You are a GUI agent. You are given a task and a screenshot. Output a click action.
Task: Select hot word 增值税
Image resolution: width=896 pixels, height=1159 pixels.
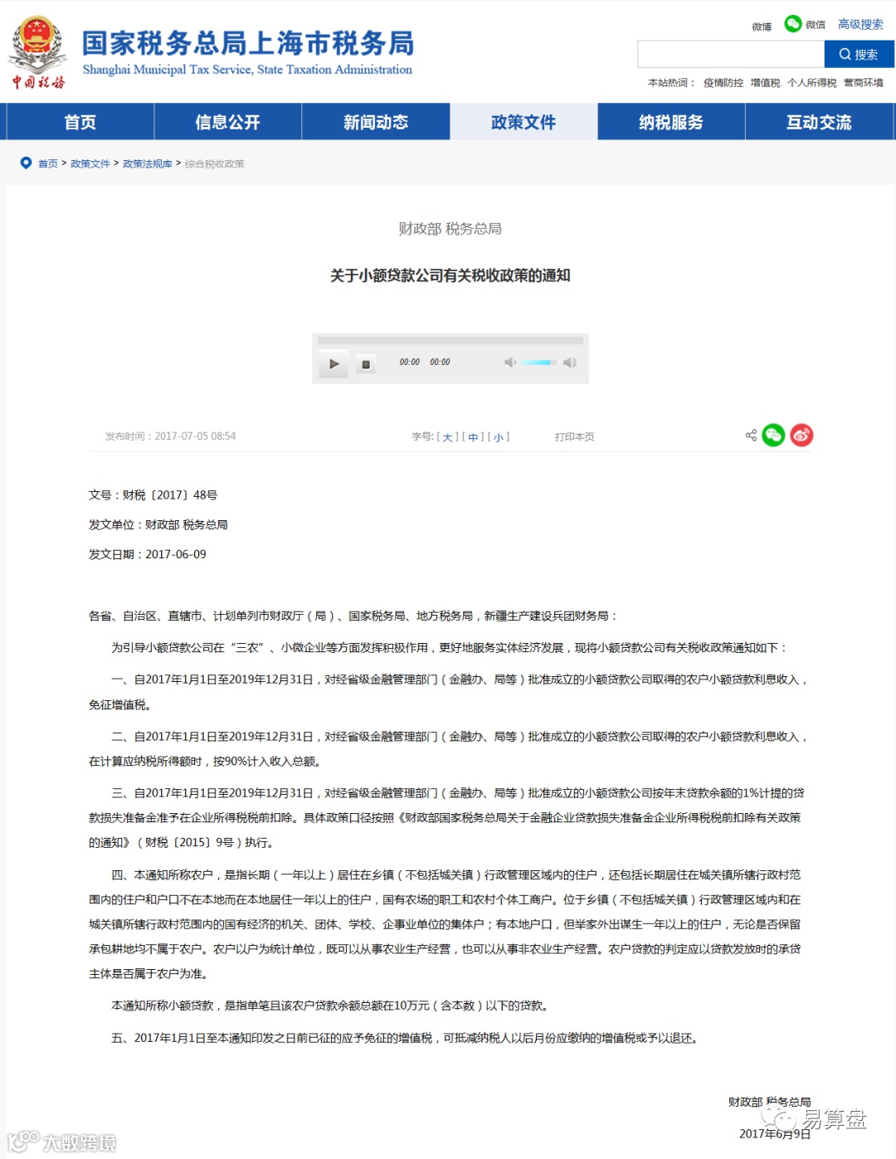765,83
